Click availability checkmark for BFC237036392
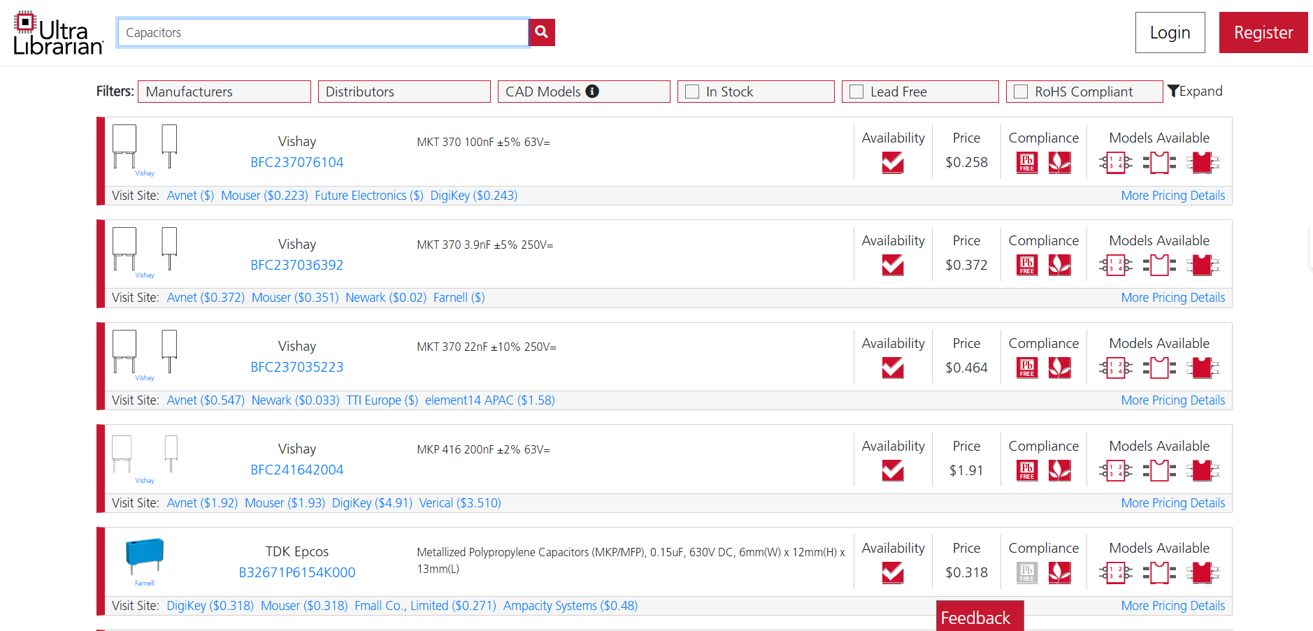The height and width of the screenshot is (631, 1313). [x=893, y=266]
